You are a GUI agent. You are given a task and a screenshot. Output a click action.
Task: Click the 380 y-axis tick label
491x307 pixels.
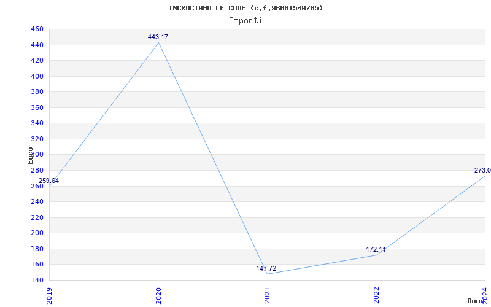[37, 91]
